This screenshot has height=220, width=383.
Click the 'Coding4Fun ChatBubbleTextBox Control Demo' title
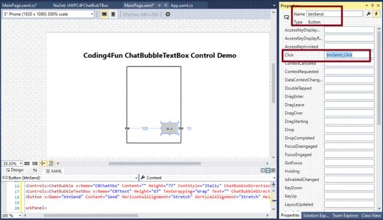tap(160, 55)
